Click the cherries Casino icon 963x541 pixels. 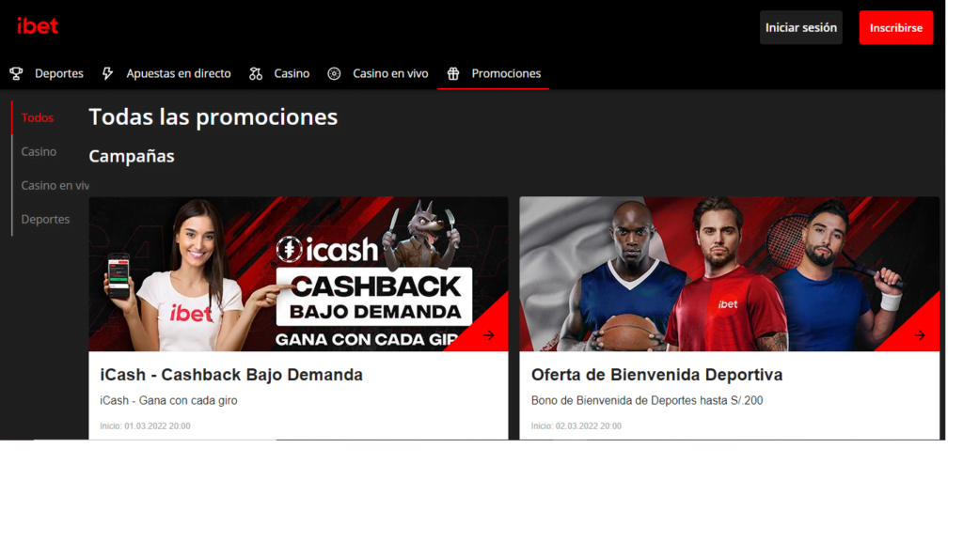(x=256, y=73)
